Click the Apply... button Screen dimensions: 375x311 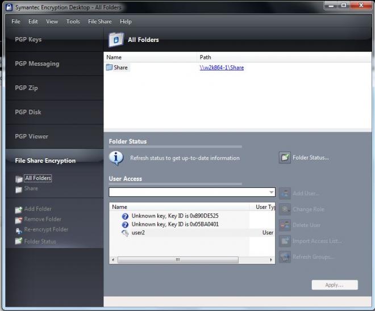(x=335, y=285)
